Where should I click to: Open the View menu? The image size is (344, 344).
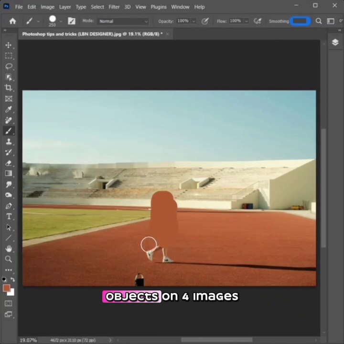[x=140, y=7]
